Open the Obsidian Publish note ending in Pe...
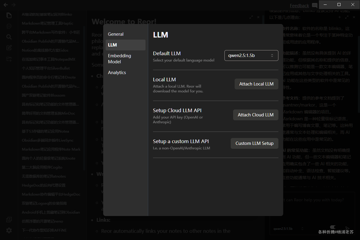Image resolution: width=360 pixels, height=240 pixels. click(x=50, y=86)
